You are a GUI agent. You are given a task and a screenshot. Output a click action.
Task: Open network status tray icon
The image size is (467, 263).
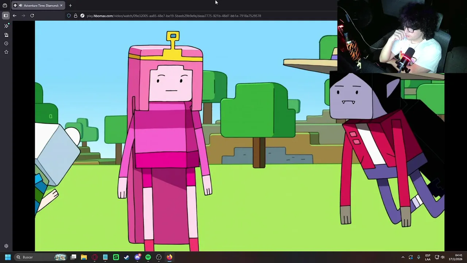[x=437, y=257]
